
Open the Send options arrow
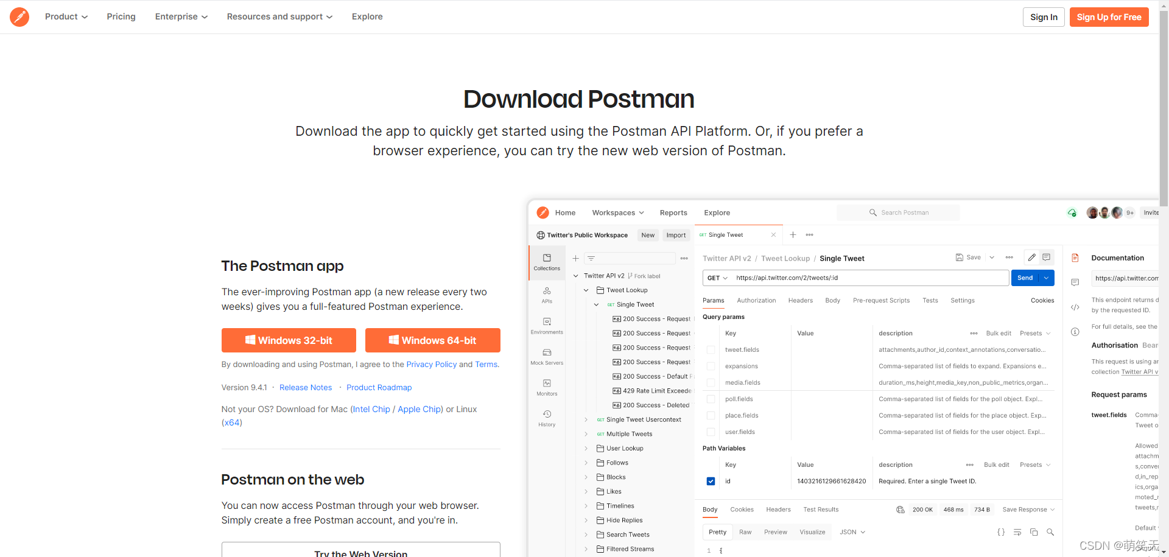(1047, 278)
